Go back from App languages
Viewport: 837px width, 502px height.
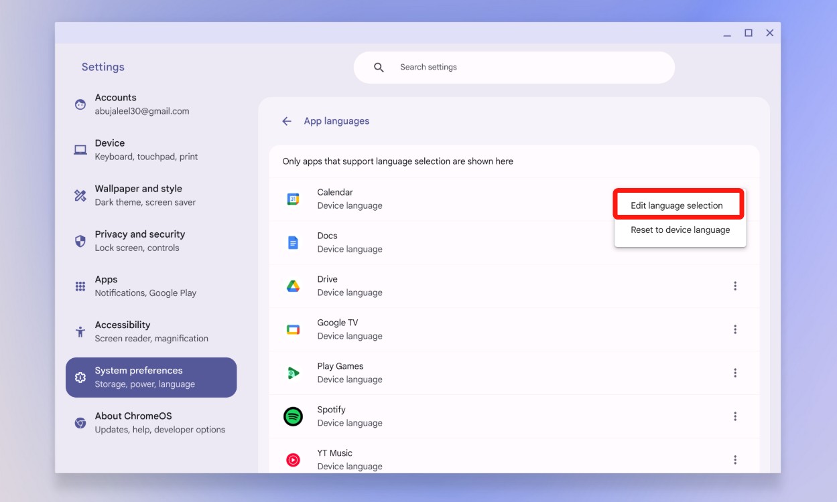click(x=287, y=121)
